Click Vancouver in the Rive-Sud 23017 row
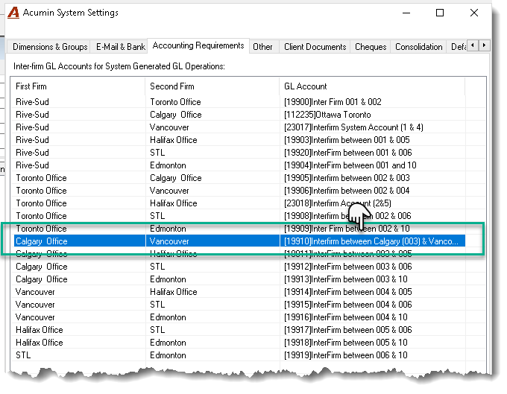The width and height of the screenshot is (507, 394). (x=169, y=127)
